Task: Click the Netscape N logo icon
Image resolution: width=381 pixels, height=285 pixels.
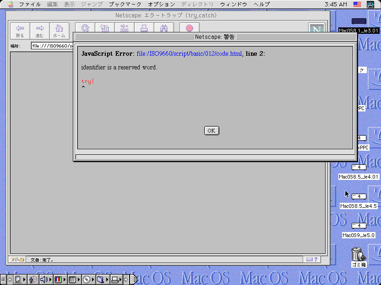Action: (x=316, y=28)
